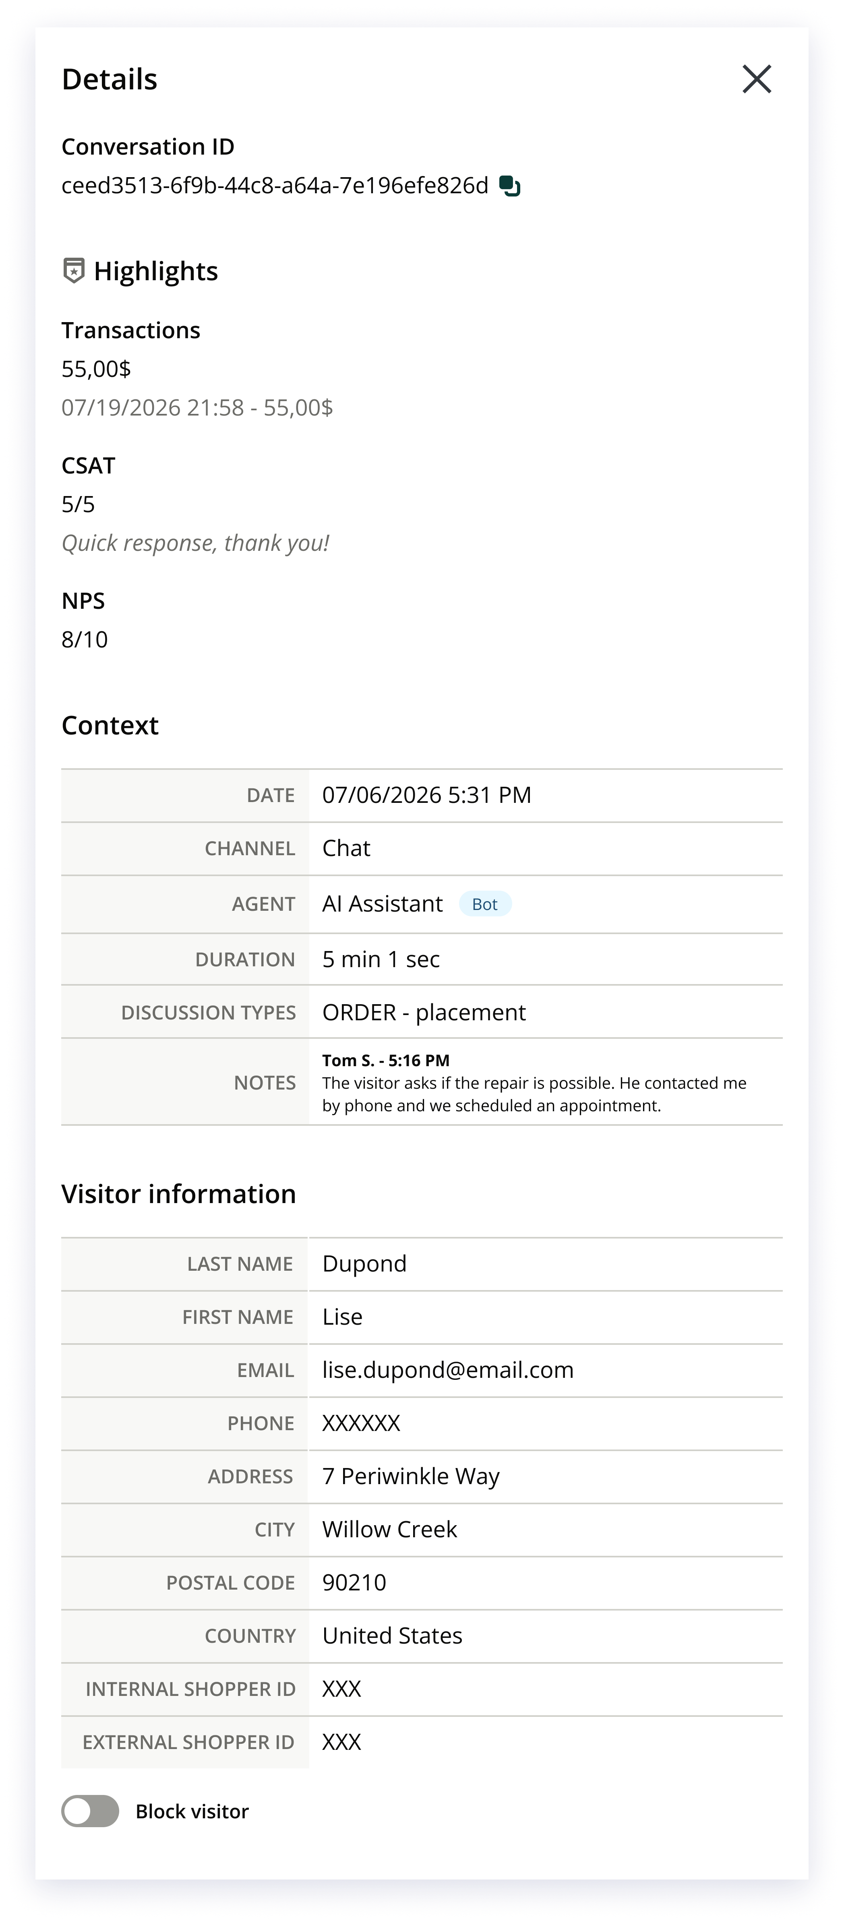Click the address 7 Periwinkle Way
This screenshot has height=1923, width=844.
411,1476
